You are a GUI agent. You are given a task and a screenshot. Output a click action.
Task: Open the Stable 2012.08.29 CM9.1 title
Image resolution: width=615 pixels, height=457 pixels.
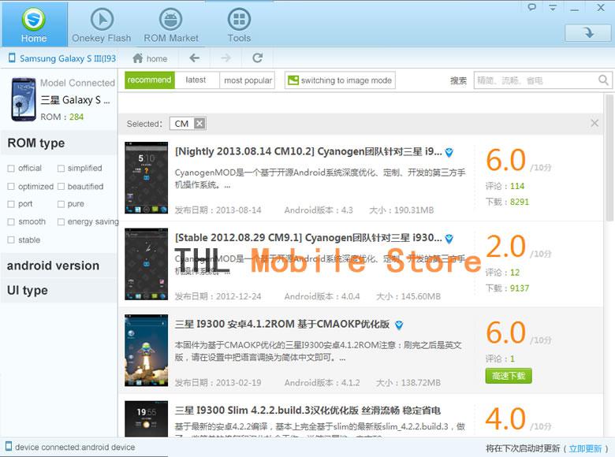point(308,238)
